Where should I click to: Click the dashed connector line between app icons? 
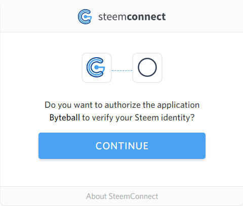pos(122,70)
